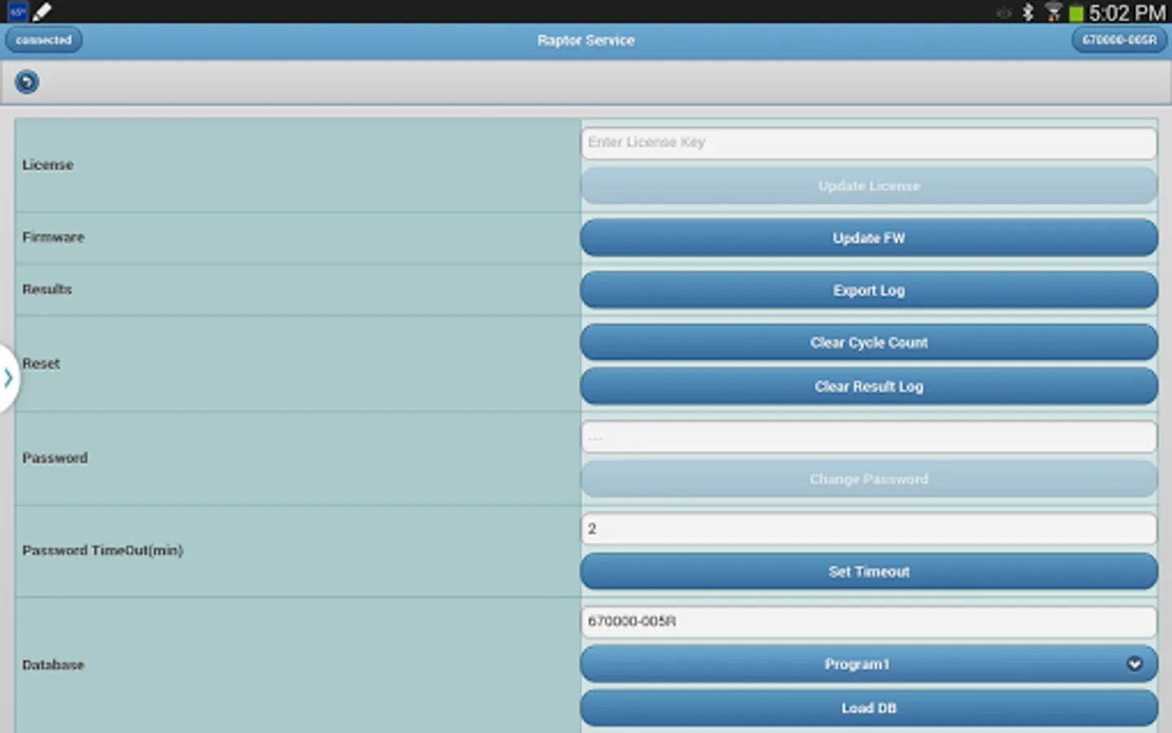Tap the pen notification icon in status bar

[42, 11]
